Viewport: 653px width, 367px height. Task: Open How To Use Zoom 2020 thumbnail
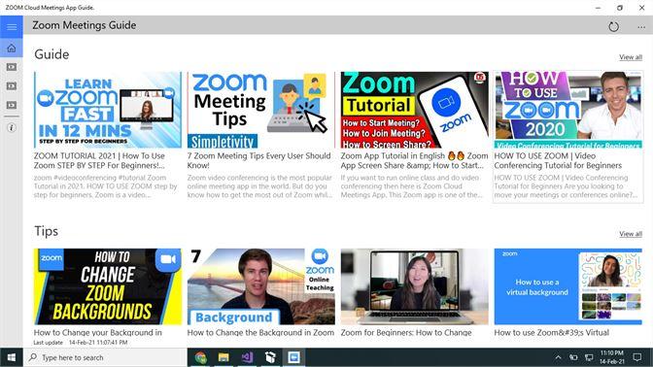tap(568, 110)
